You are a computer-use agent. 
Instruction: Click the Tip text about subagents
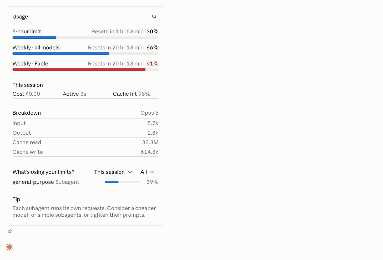pos(84,212)
